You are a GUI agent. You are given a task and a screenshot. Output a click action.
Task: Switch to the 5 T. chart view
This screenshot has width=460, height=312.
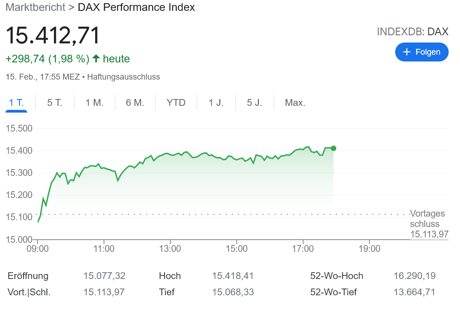pyautogui.click(x=54, y=103)
